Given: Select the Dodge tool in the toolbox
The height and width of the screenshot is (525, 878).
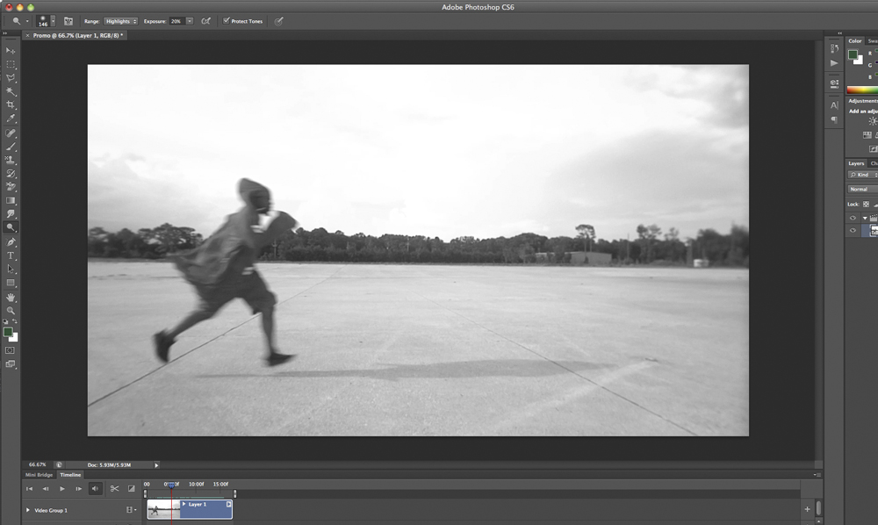Looking at the screenshot, I should (11, 227).
